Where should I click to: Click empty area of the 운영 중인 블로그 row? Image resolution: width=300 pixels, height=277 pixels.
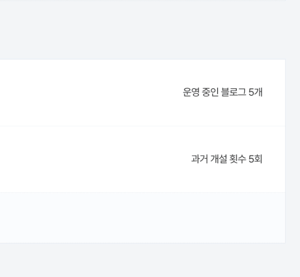pyautogui.click(x=86, y=92)
